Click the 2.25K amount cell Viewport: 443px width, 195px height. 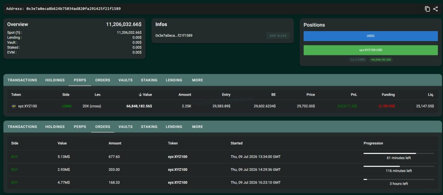coord(186,106)
